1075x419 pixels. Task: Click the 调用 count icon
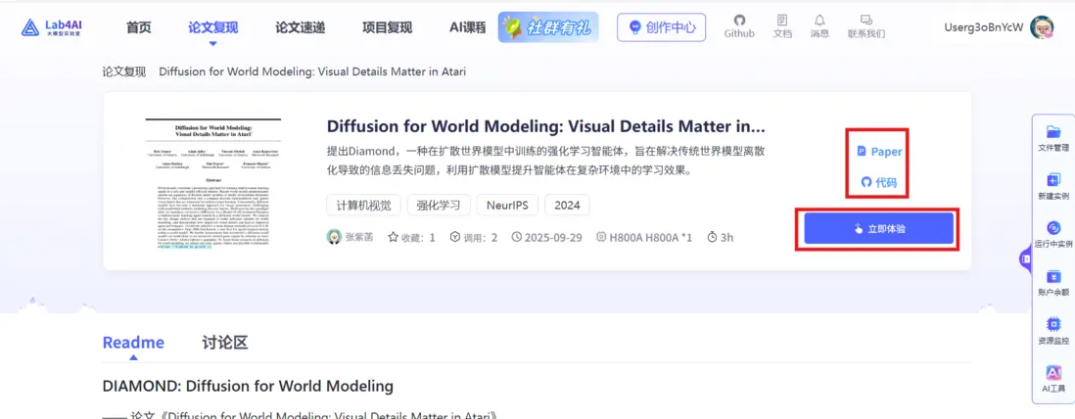coord(454,237)
